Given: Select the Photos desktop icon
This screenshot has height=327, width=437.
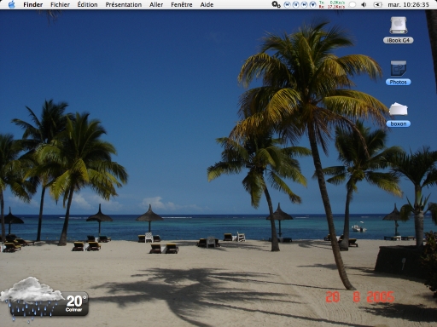Looking at the screenshot, I should pyautogui.click(x=399, y=68).
